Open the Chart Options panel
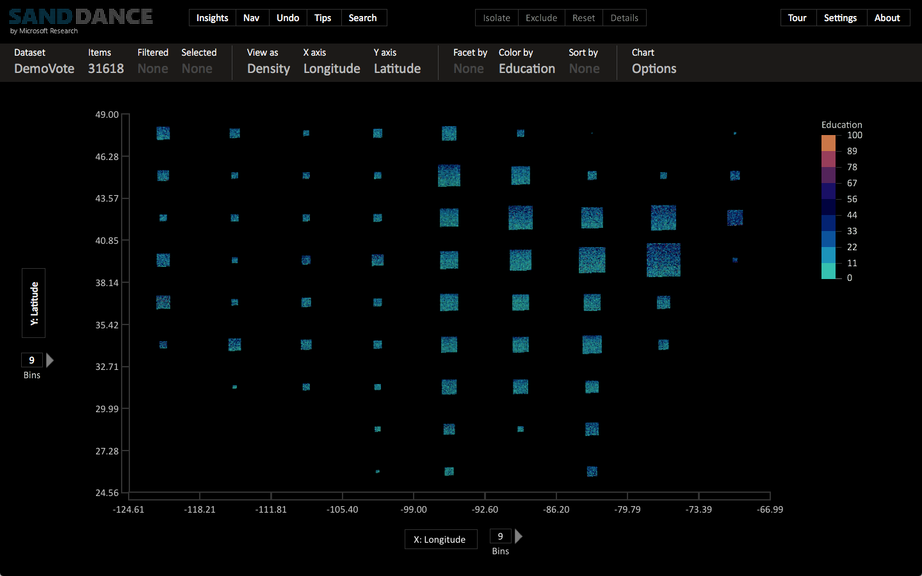Image resolution: width=922 pixels, height=576 pixels. pyautogui.click(x=654, y=68)
